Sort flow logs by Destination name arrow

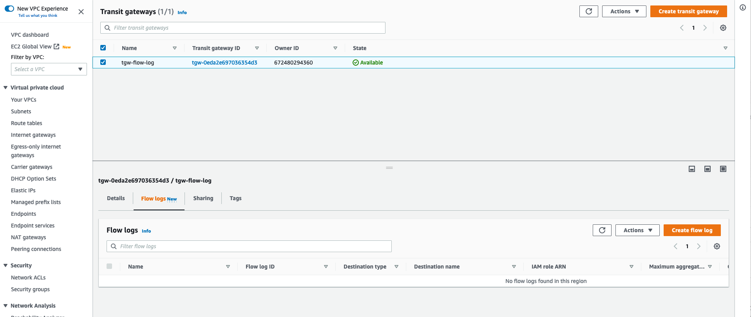click(x=514, y=267)
